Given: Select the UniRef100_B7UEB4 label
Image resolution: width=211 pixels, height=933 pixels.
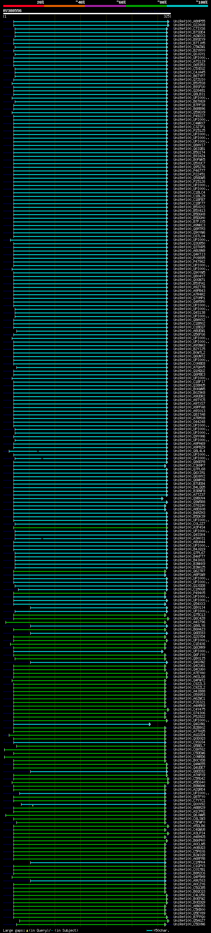Looking at the screenshot, I should tap(189, 484).
